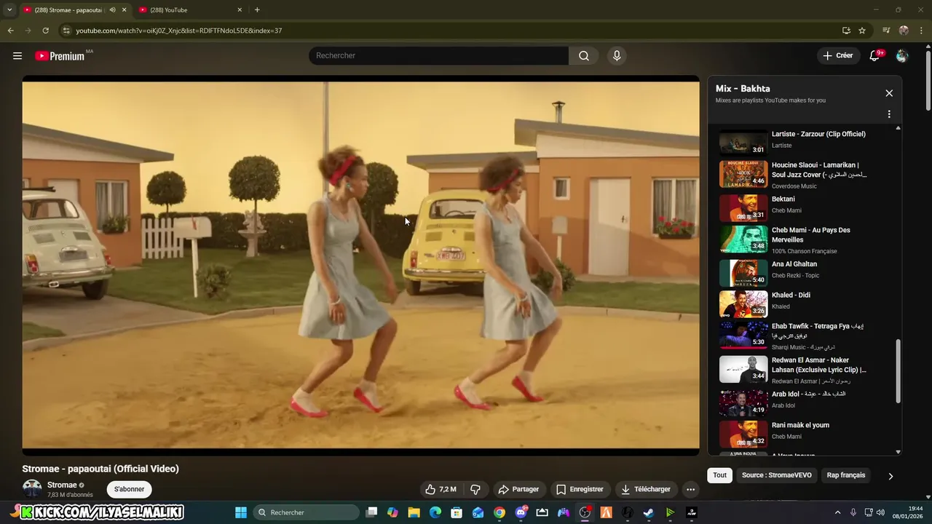Open the Créer create menu
The image size is (932, 524).
(x=837, y=56)
